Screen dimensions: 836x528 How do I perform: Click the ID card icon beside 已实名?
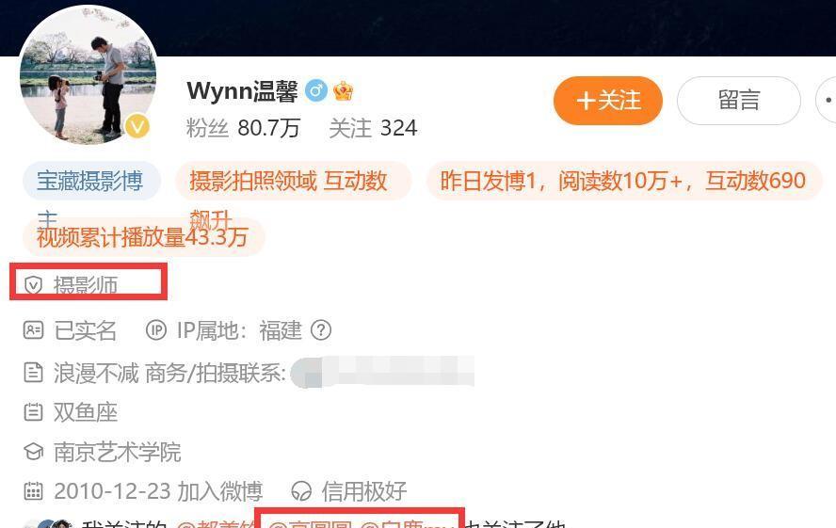[x=33, y=330]
